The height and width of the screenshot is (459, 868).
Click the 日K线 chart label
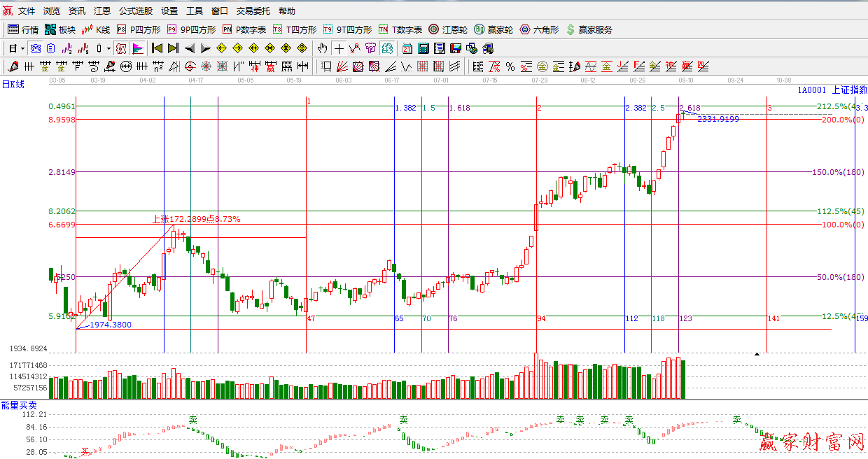(13, 84)
